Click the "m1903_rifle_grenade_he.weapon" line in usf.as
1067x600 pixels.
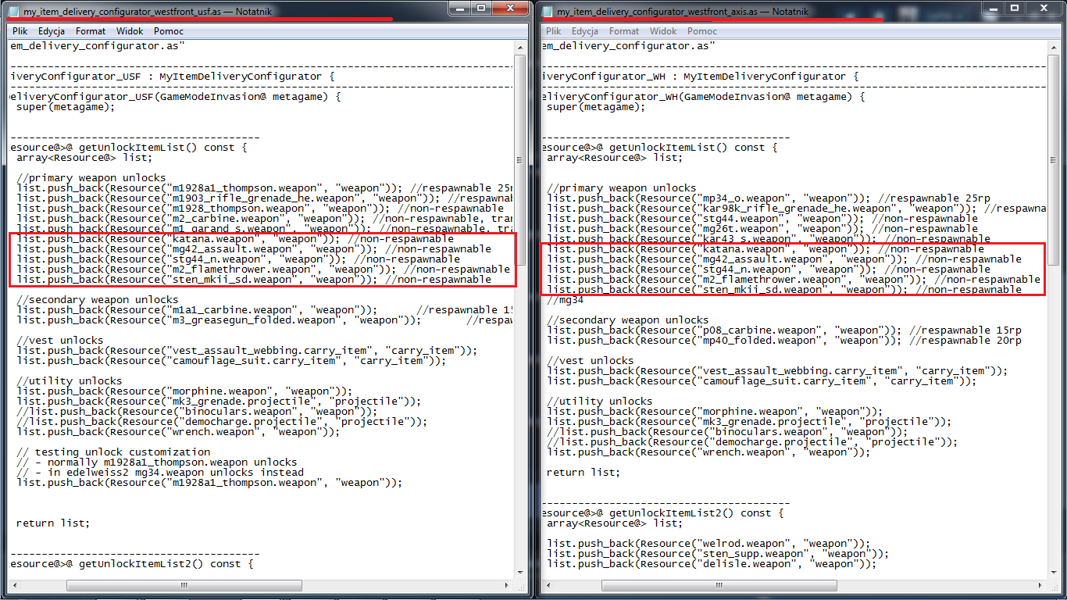265,198
